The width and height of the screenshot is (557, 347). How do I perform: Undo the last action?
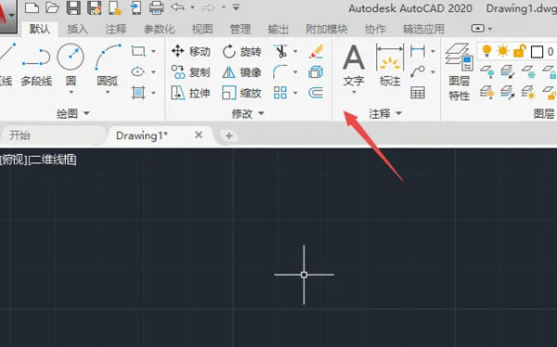click(x=177, y=7)
